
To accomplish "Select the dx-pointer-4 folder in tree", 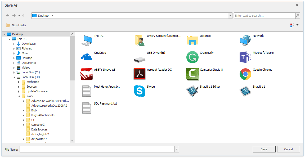I will [x=39, y=139].
